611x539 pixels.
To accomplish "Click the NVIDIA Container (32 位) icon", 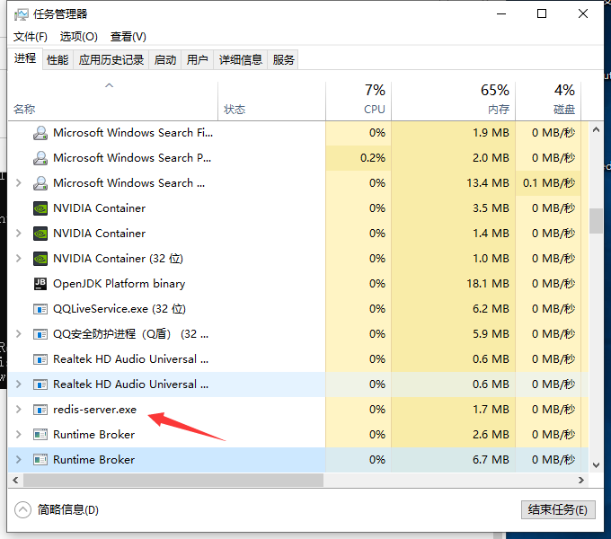I will pos(40,259).
